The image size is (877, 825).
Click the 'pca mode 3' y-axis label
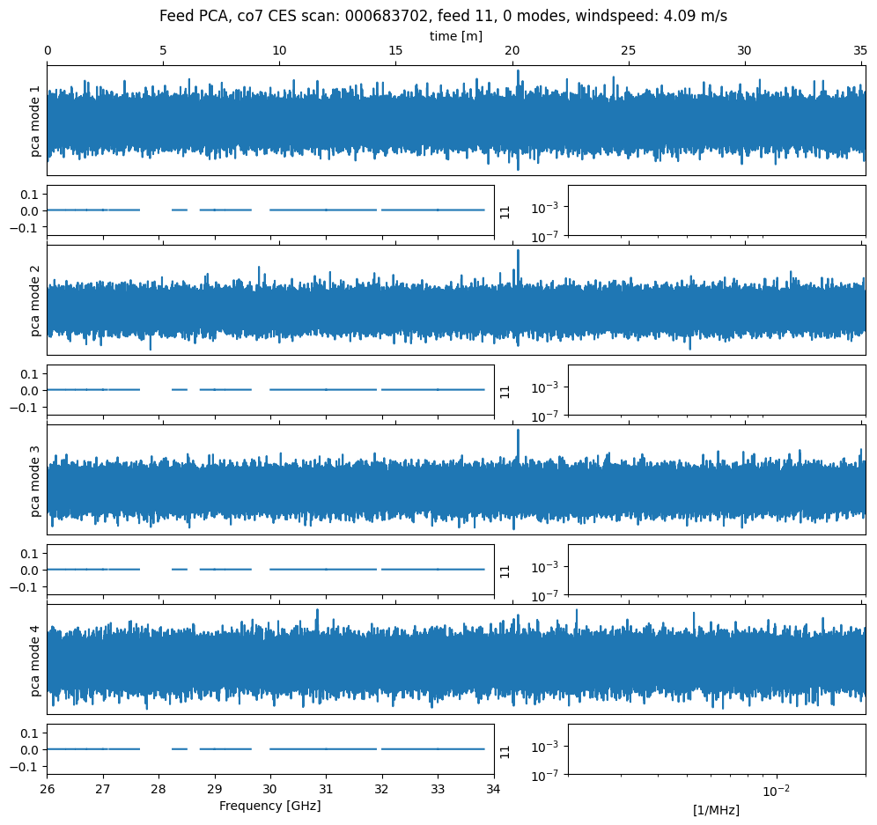[x=36, y=480]
